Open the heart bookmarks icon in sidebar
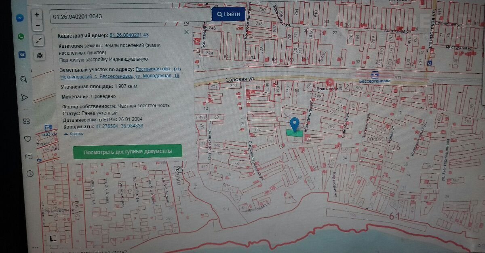 pyautogui.click(x=27, y=139)
